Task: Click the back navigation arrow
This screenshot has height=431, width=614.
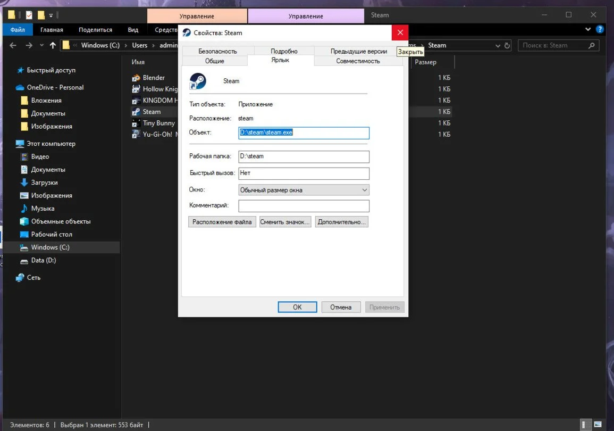Action: coord(13,45)
